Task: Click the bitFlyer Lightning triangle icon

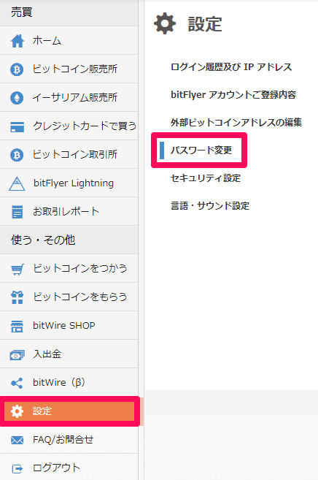Action: [x=17, y=183]
